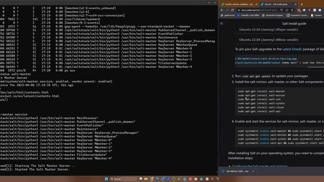Click terminal gpg-agent process line
Screen dimensions: 324x182
pos(95,26)
